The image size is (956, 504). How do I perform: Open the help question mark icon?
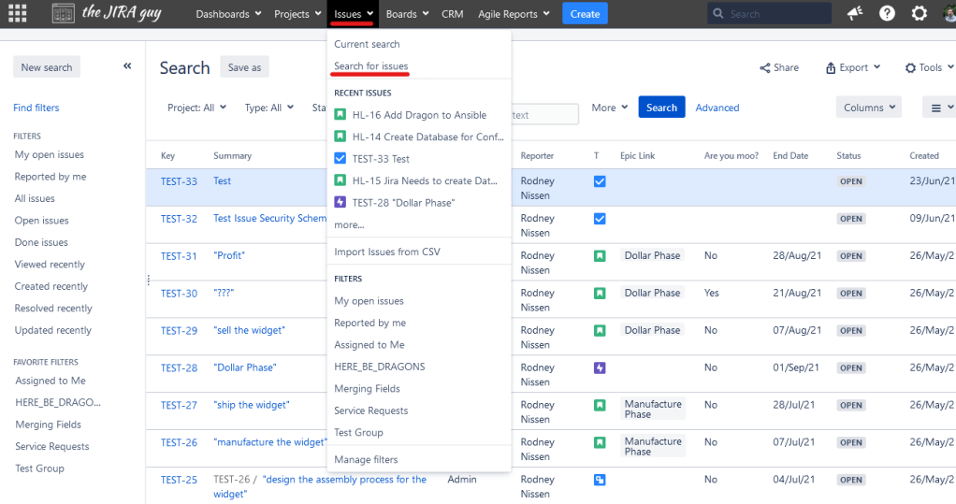pos(887,14)
